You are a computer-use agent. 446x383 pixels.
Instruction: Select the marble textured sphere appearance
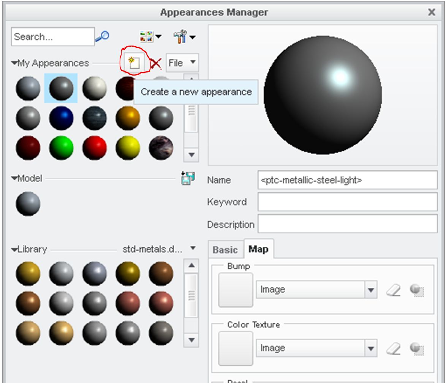click(x=161, y=148)
